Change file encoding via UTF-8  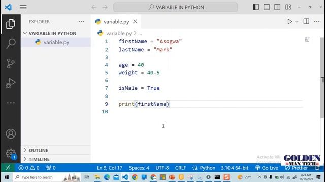pyautogui.click(x=162, y=168)
